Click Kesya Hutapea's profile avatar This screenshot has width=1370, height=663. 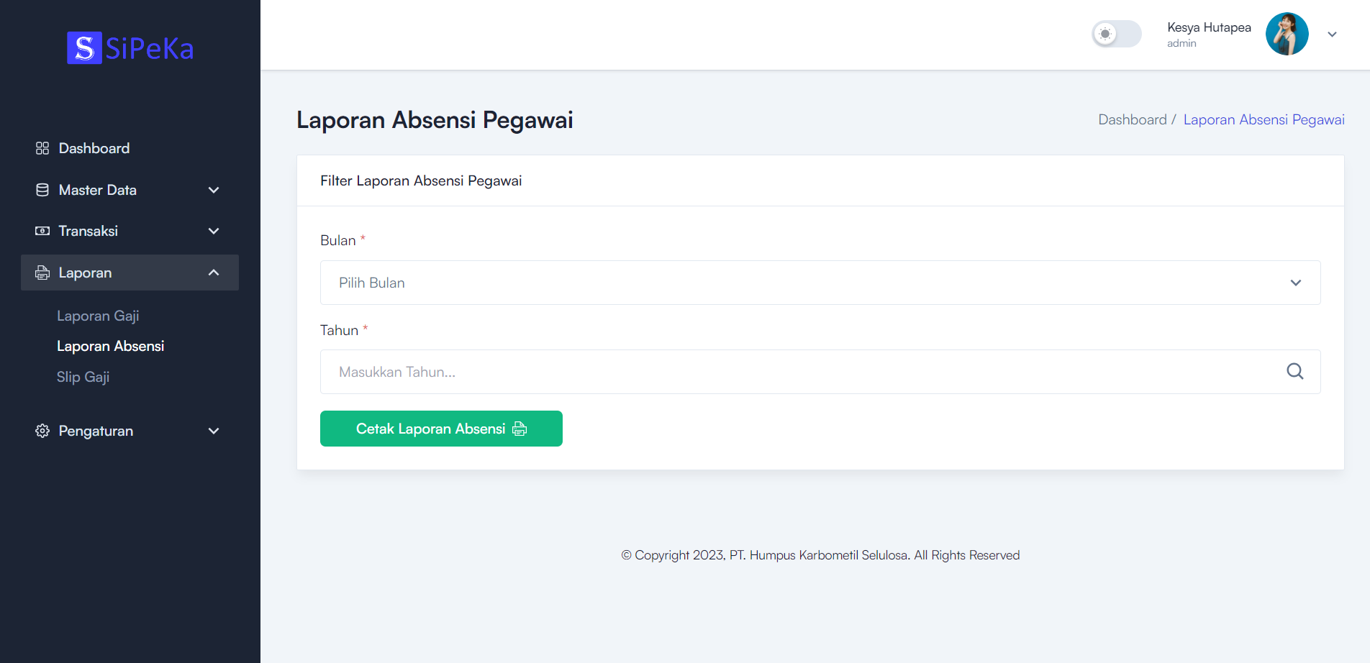(1287, 33)
